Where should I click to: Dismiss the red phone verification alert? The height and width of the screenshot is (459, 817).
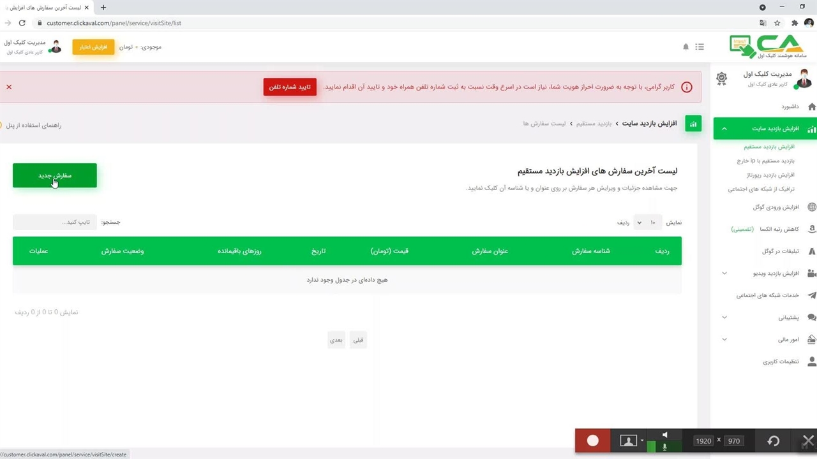pyautogui.click(x=9, y=87)
